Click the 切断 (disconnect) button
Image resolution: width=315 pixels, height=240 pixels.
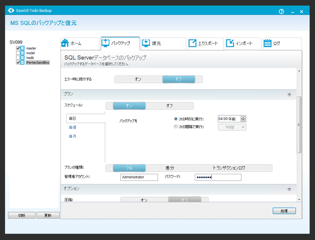[22, 215]
